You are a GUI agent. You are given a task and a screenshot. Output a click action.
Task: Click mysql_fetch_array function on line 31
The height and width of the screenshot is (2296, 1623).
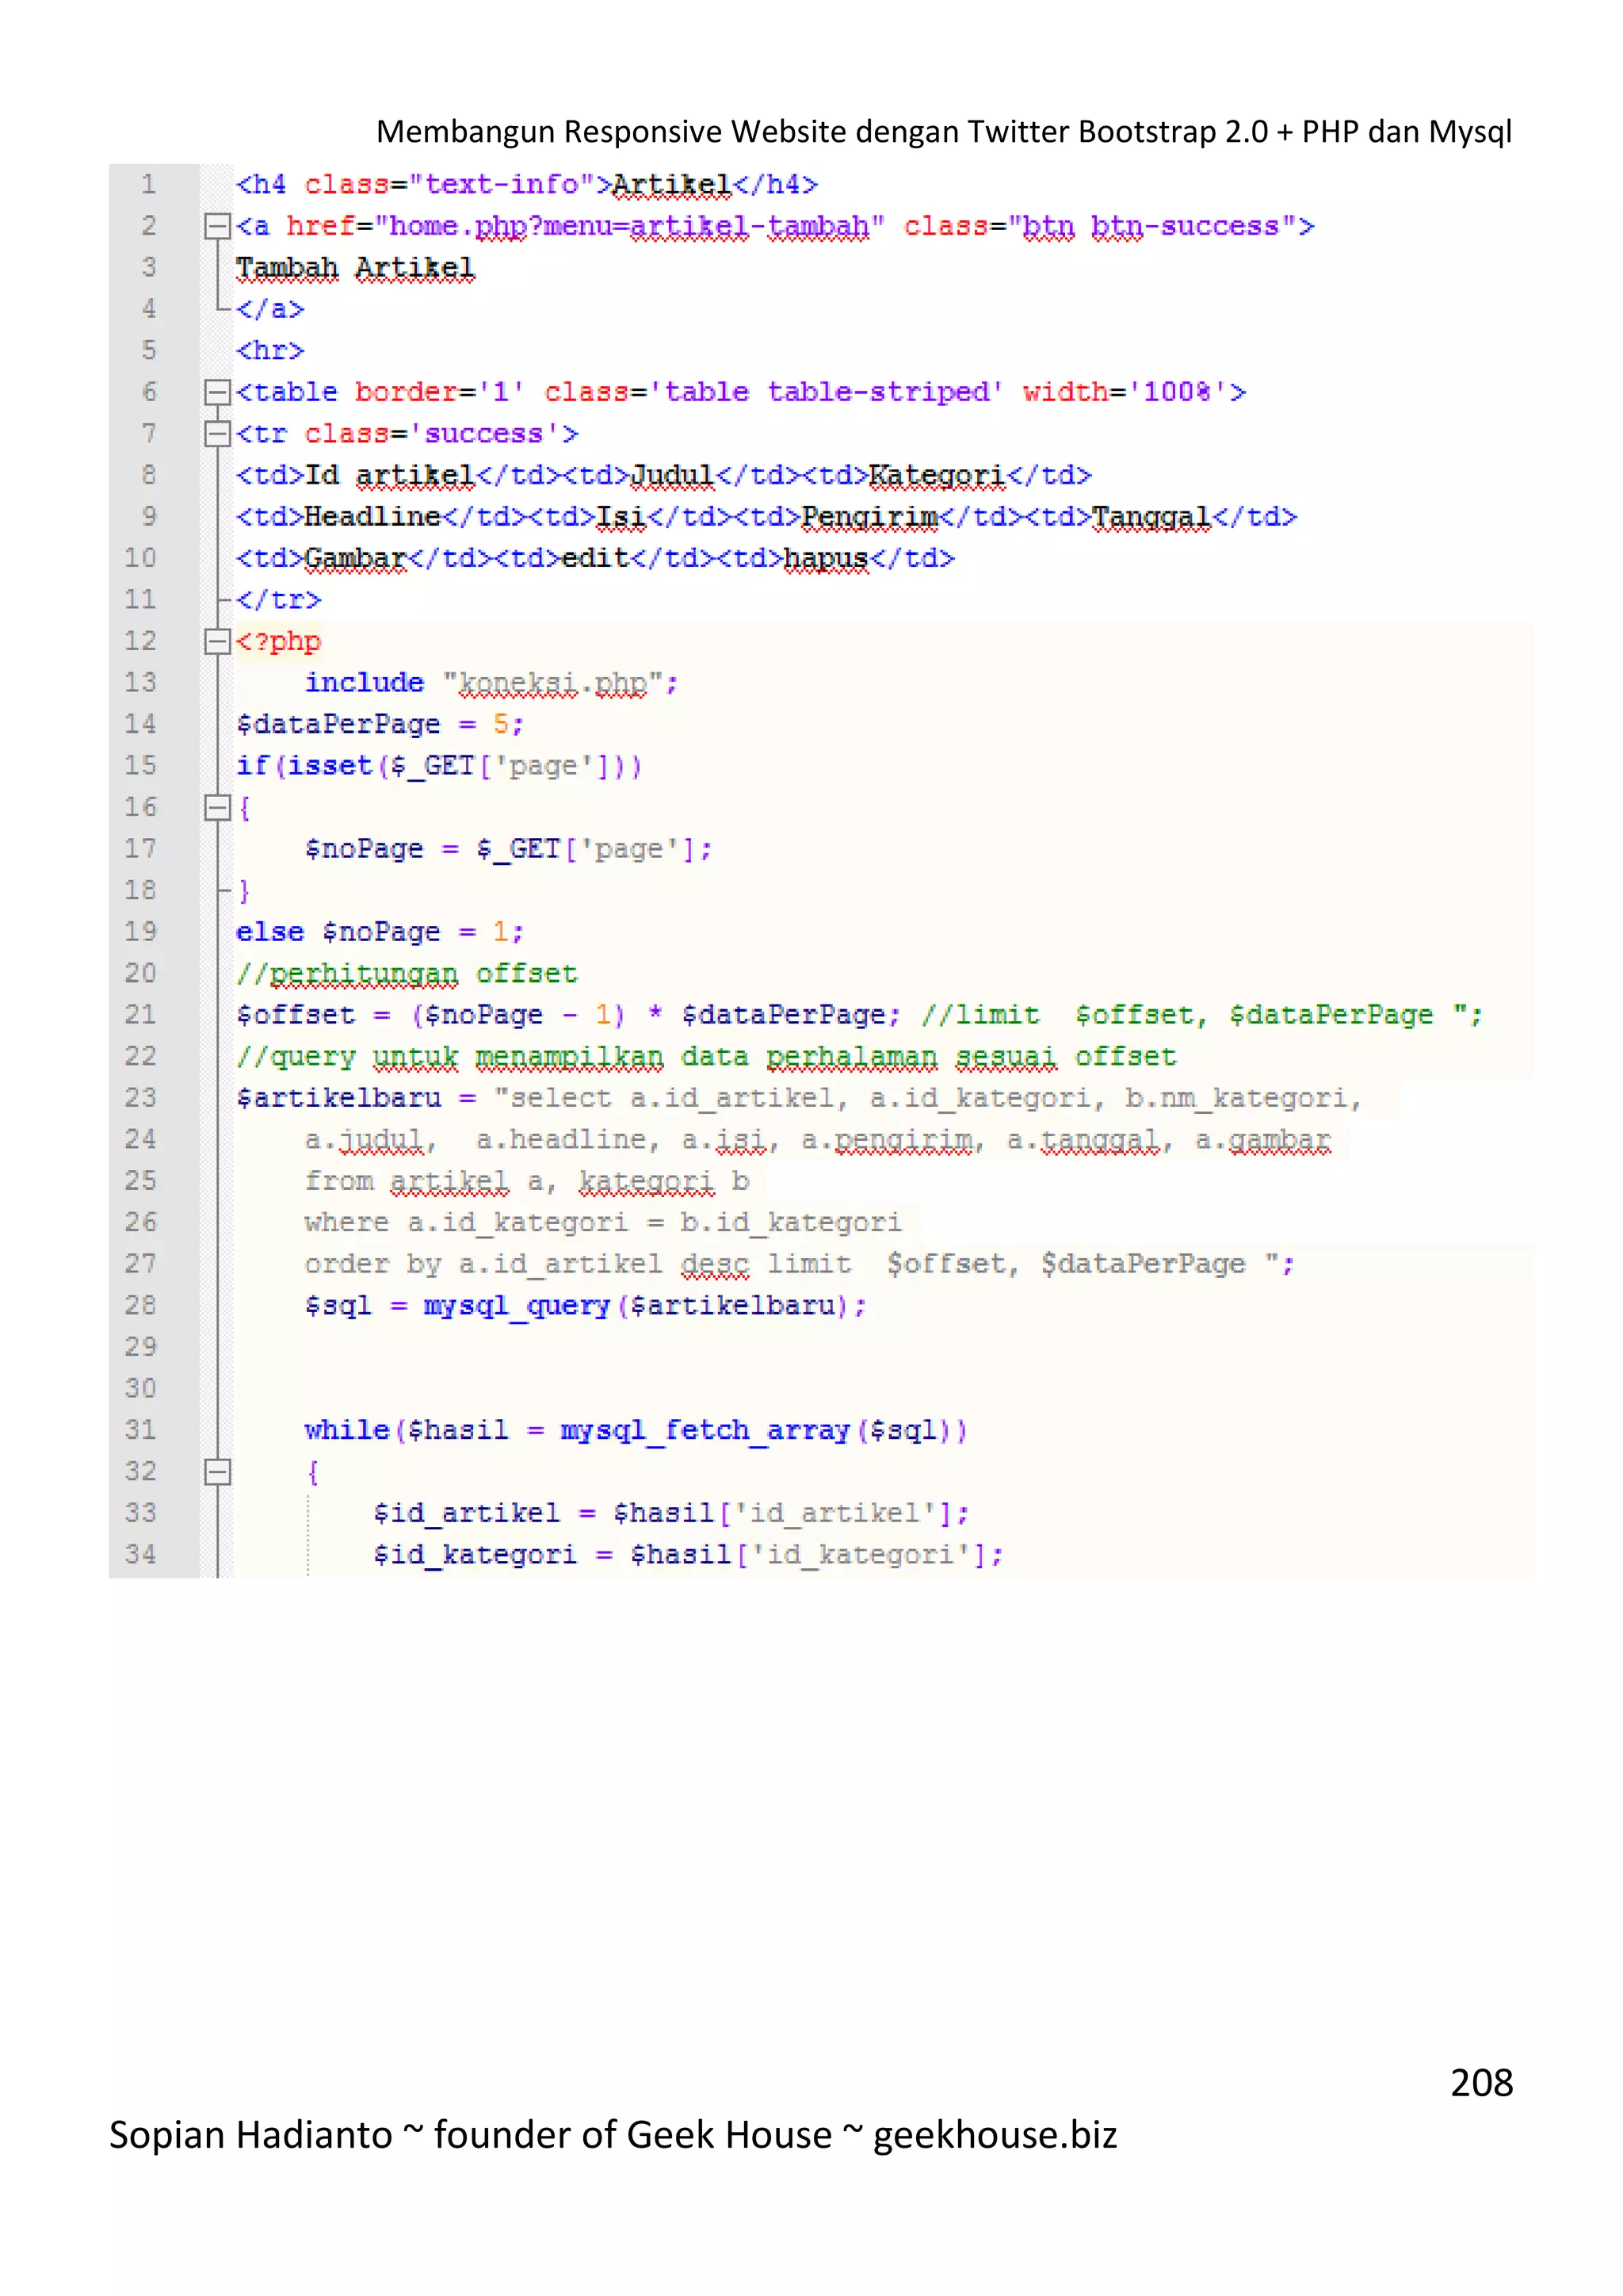(x=705, y=1430)
